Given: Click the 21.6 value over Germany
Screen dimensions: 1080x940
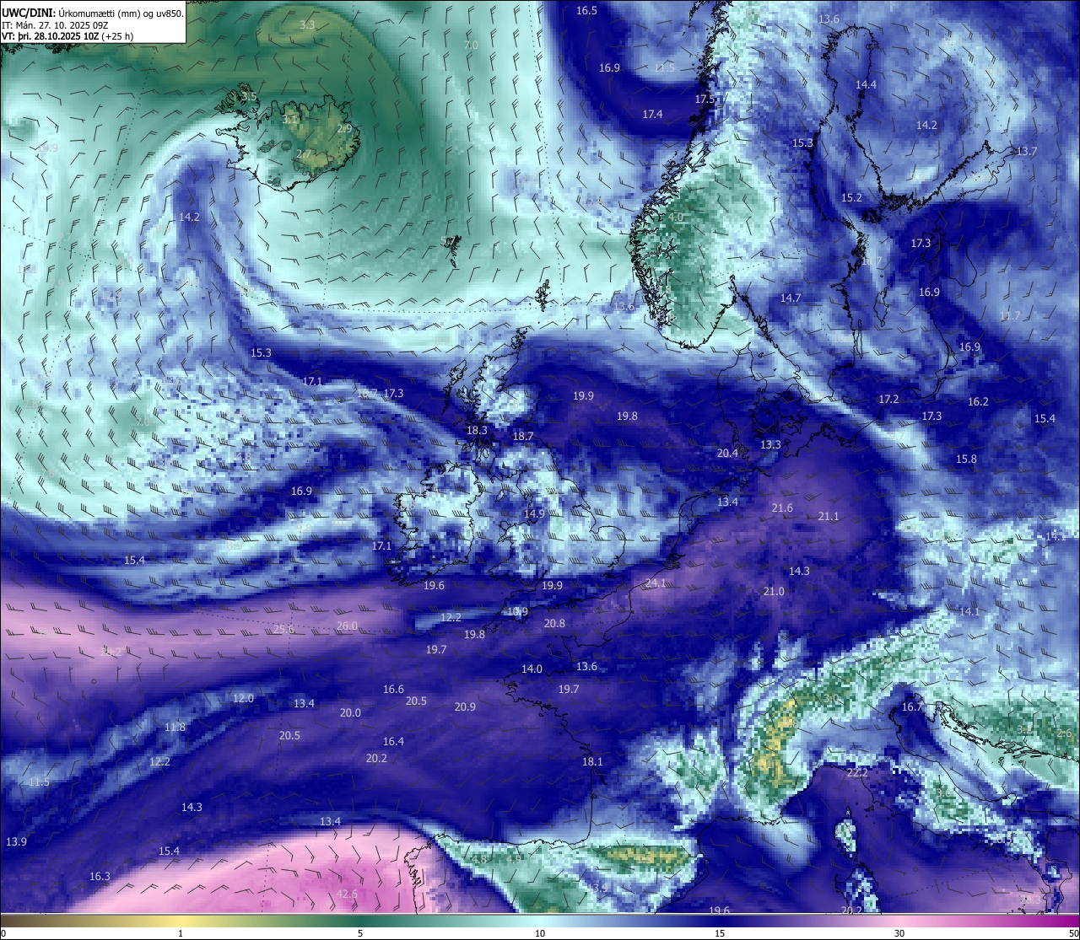Looking at the screenshot, I should pos(782,508).
